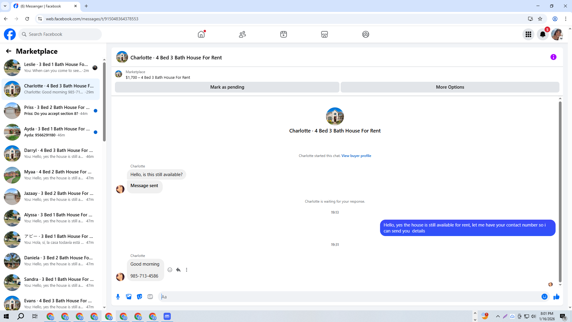Click the listing thumbnail in chat header

[x=122, y=57]
